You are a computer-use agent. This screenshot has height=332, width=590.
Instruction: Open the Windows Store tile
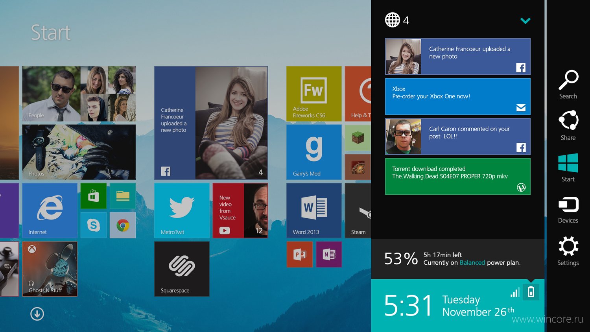pos(94,196)
